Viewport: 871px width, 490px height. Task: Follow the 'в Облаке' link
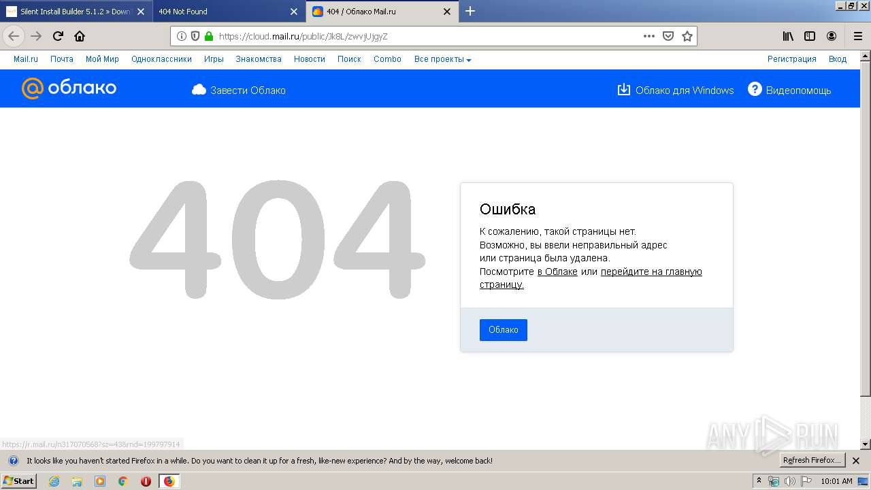[557, 272]
